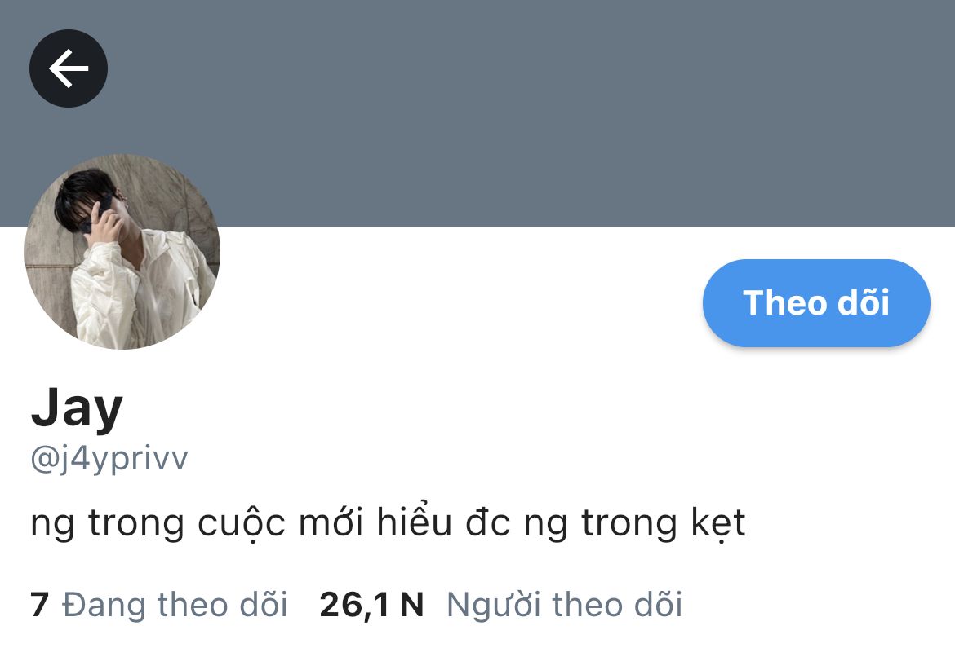Viewport: 955px width, 661px height.
Task: Select the display name Jay
Action: (77, 410)
